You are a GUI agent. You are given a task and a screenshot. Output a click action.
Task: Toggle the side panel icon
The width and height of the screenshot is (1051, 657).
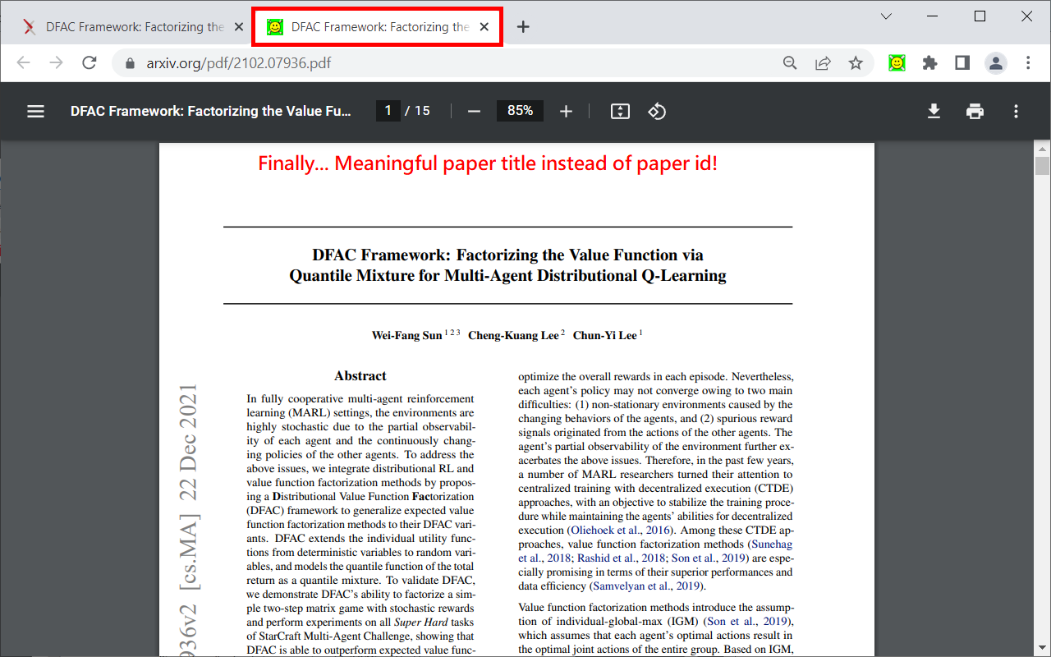coord(962,62)
